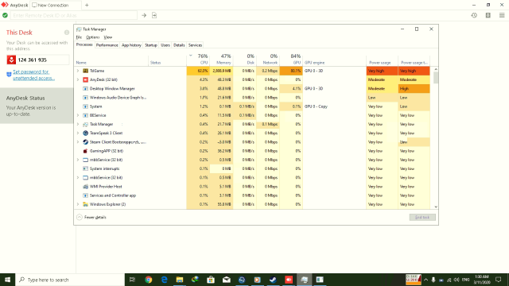
Task: Select the Services and Controller app row
Action: [x=253, y=195]
